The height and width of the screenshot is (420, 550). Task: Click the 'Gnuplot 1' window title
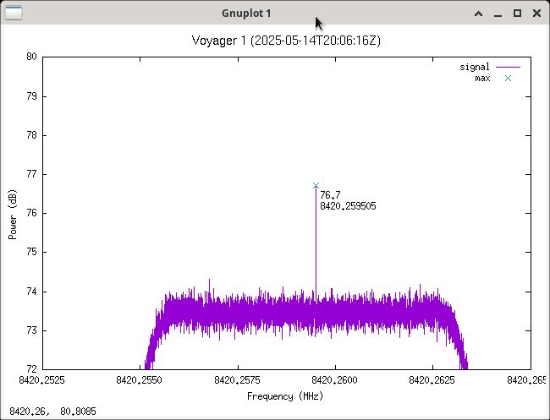point(246,14)
